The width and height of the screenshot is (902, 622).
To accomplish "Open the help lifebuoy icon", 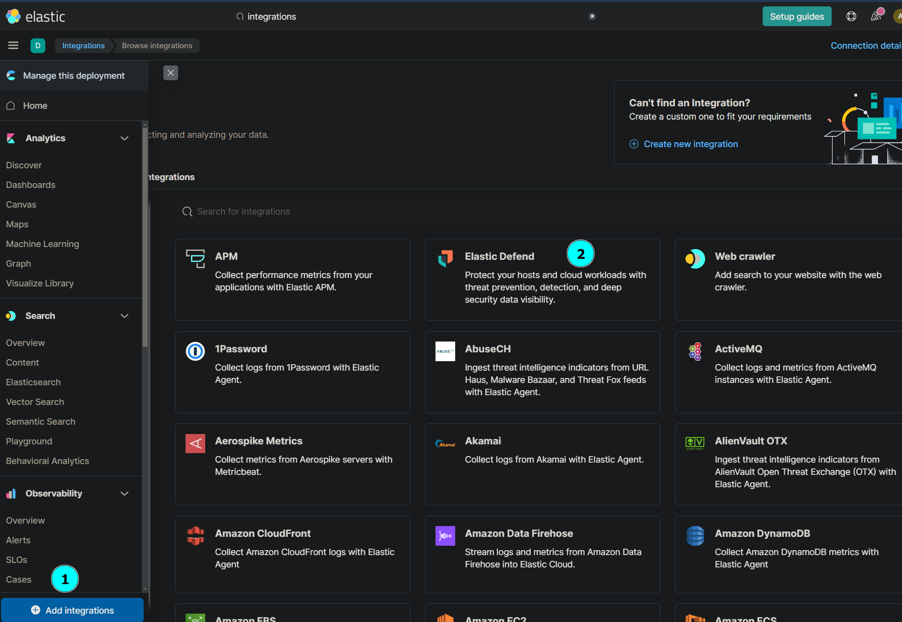I will point(851,16).
